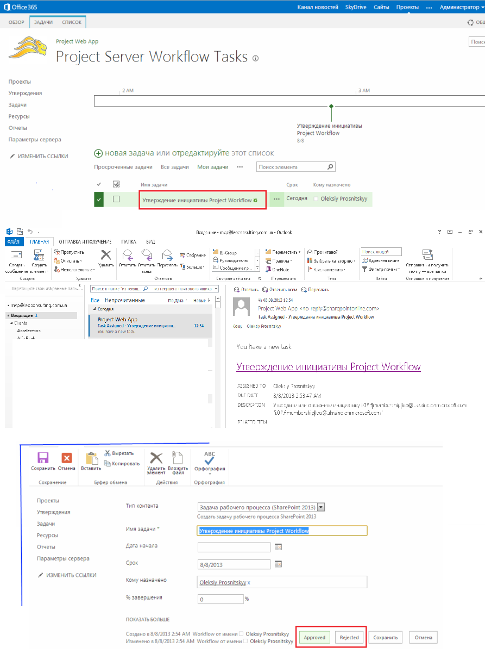This screenshot has height=660, width=485.
Task: Click Outlook's Создать элемент icon
Action: pyautogui.click(x=39, y=255)
